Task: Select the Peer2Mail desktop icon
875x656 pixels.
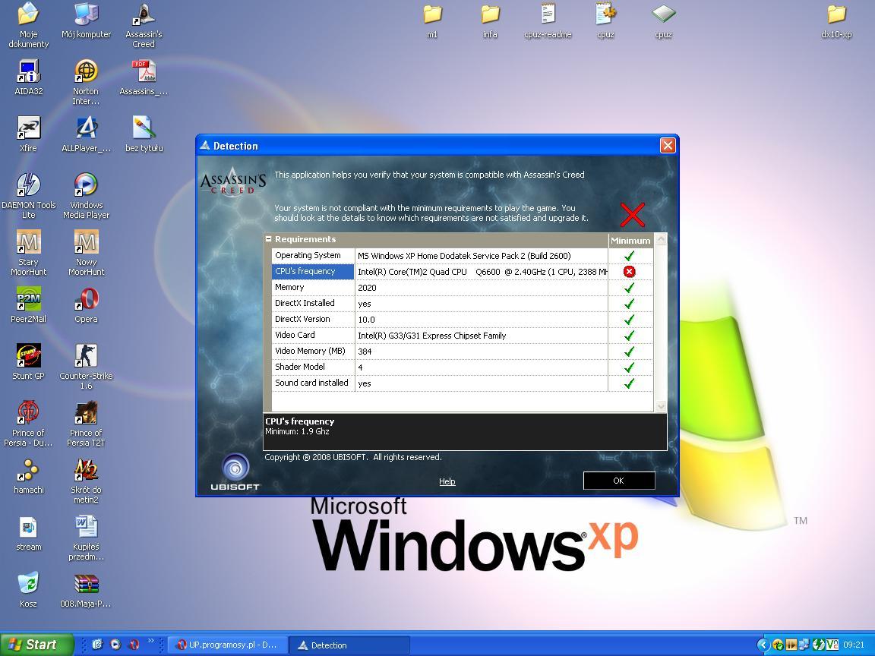Action: (x=28, y=305)
